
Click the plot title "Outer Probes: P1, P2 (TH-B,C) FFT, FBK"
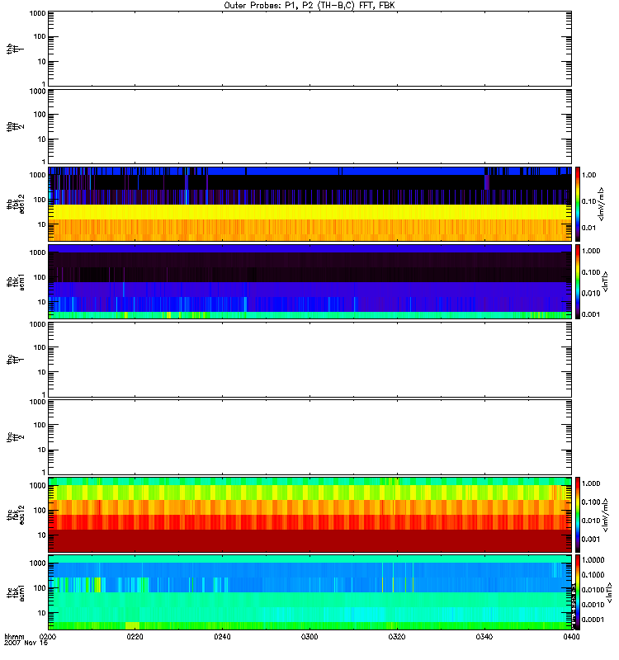[x=309, y=6]
